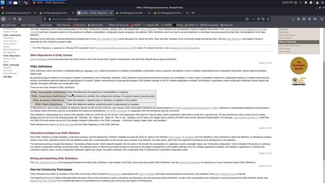Open the NetHunter bookmark
The width and height of the screenshot is (325, 183).
pyautogui.click(x=95, y=25)
